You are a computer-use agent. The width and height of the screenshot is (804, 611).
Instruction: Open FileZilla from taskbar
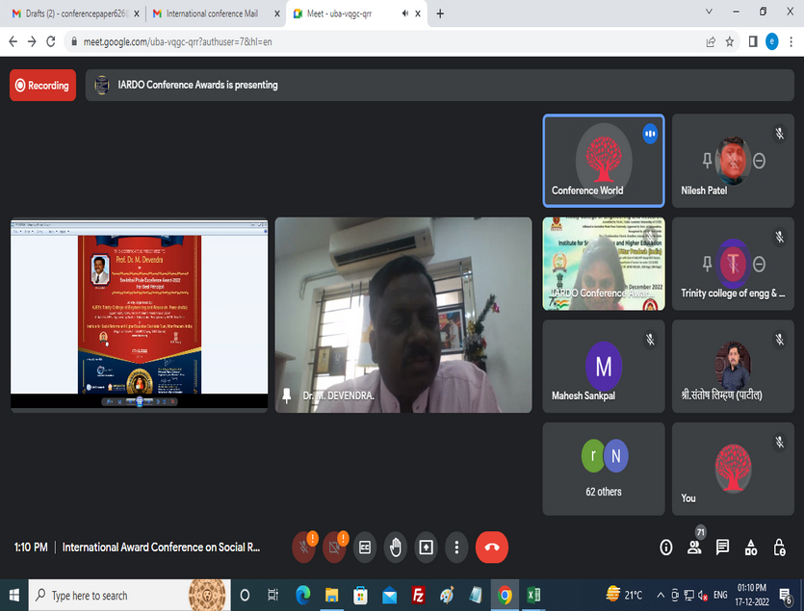coord(419,595)
